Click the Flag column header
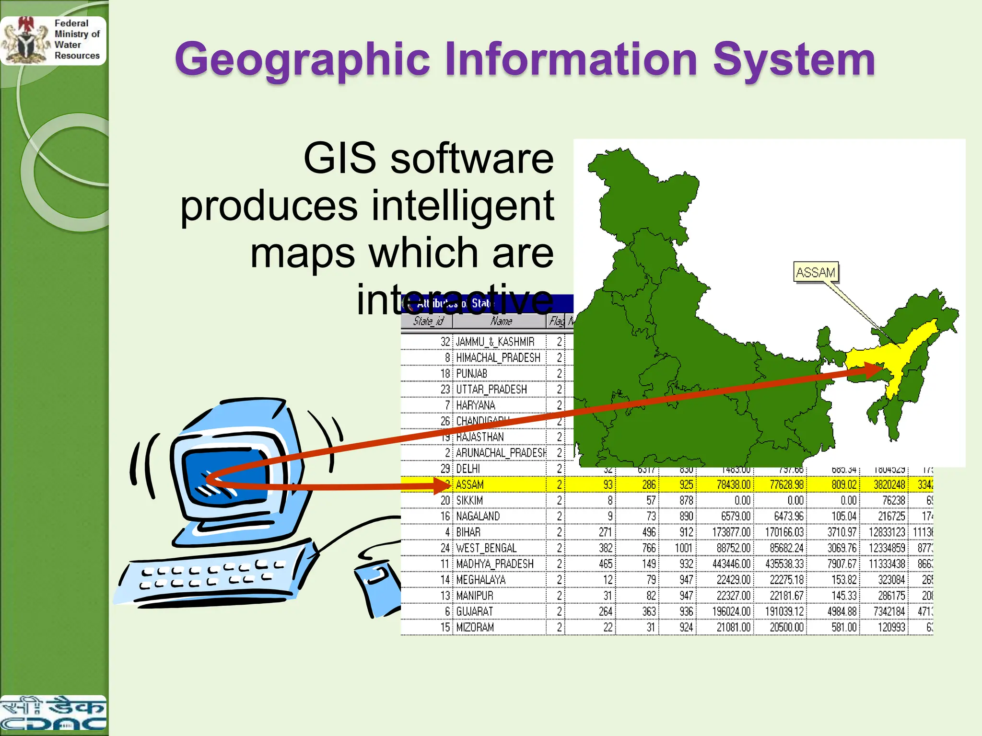Viewport: 982px width, 736px height. (556, 321)
